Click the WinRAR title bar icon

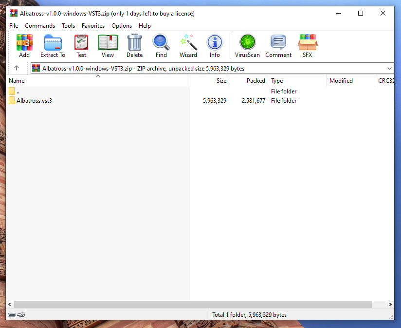(14, 13)
